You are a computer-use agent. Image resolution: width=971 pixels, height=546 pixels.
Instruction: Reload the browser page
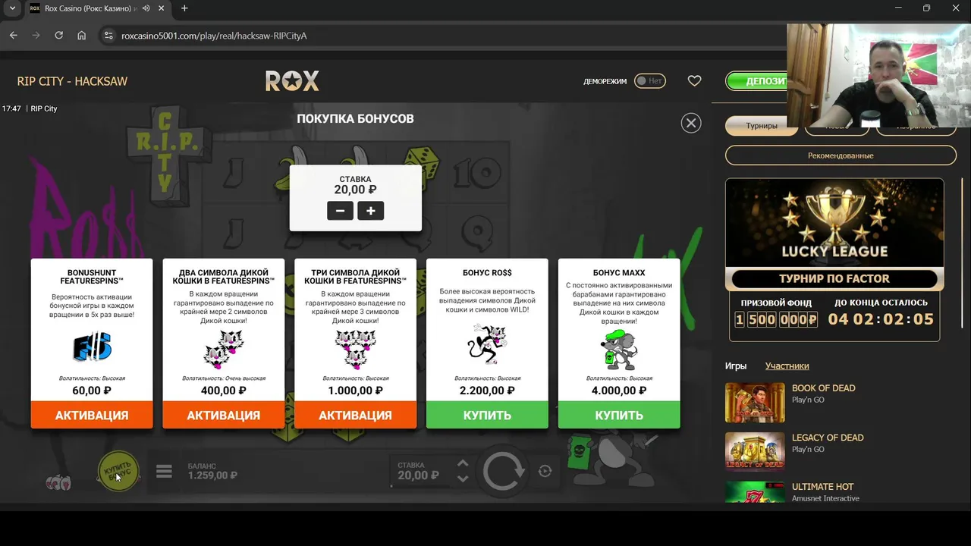pyautogui.click(x=58, y=36)
